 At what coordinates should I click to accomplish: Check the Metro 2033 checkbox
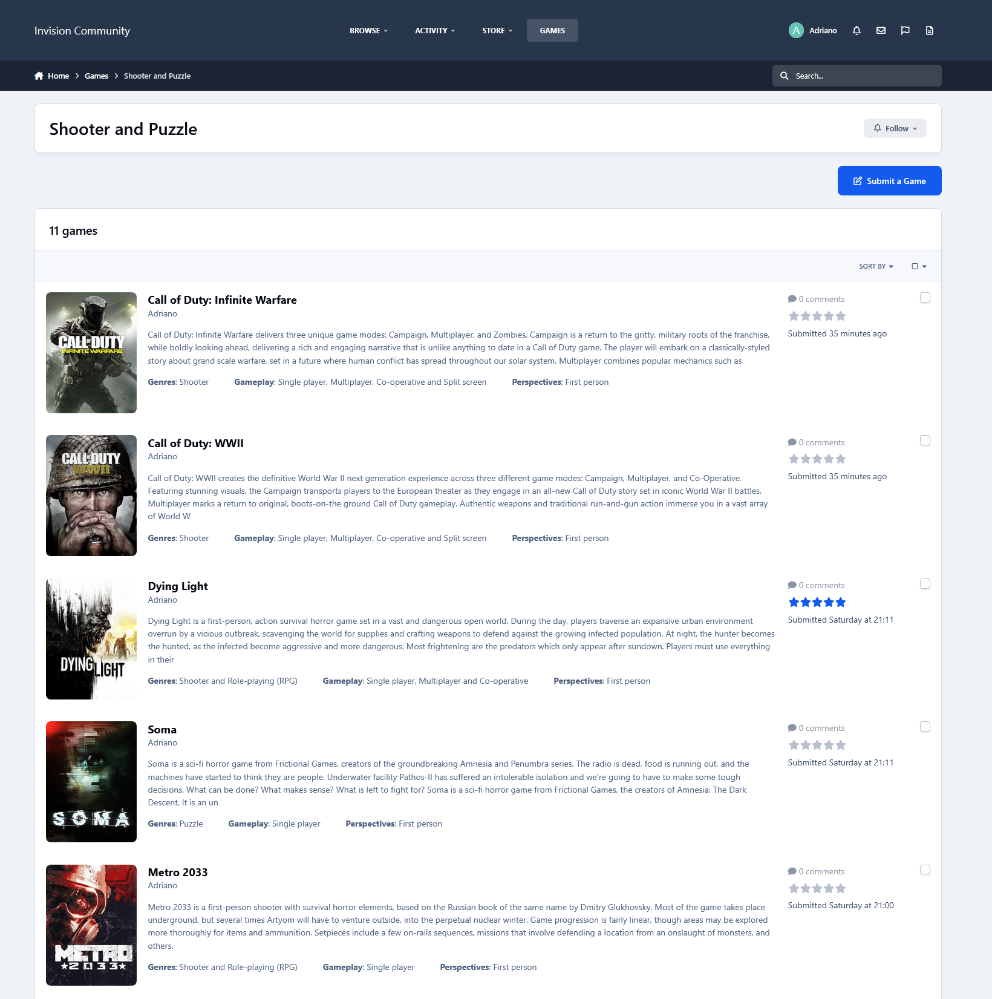[925, 870]
